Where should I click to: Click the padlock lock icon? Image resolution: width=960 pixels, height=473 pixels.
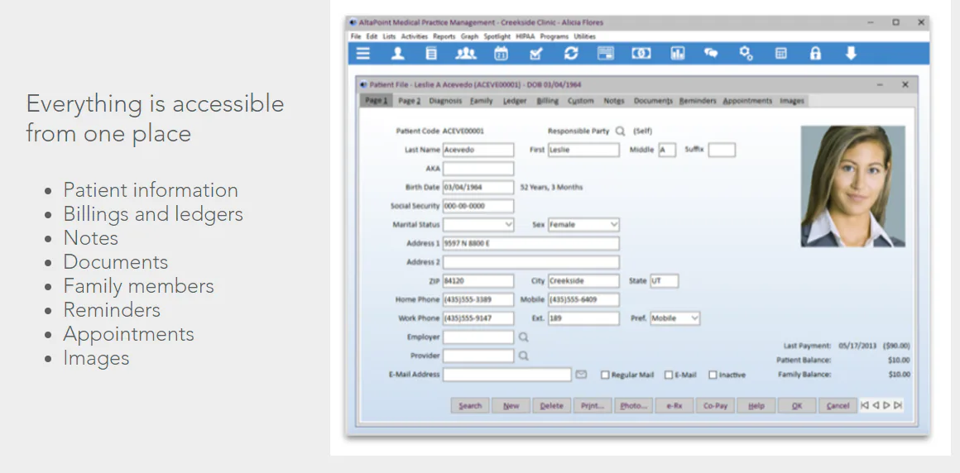815,53
